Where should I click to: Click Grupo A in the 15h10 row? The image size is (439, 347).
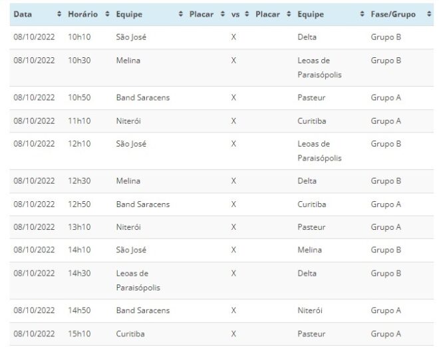pos(385,334)
